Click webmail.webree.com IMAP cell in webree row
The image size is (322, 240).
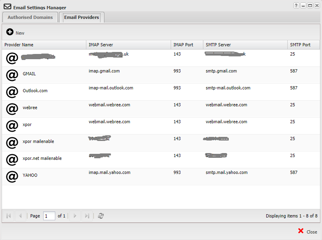point(109,105)
